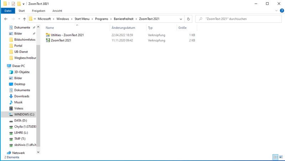Open dropdown arrow after Programs breadcrumb
Image resolution: width=285 pixels, height=161 pixels.
click(x=111, y=19)
